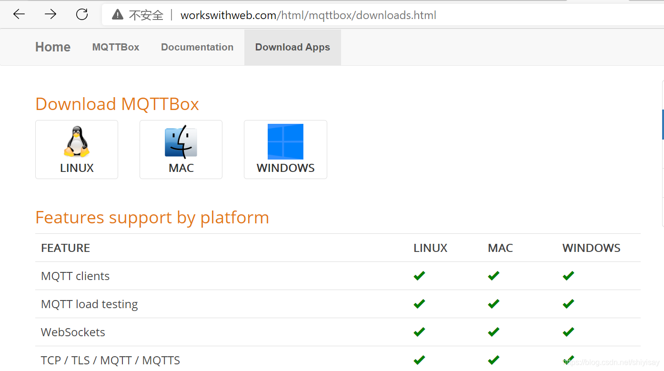This screenshot has height=371, width=664.
Task: Click the LINUX column header in table
Action: tap(431, 248)
